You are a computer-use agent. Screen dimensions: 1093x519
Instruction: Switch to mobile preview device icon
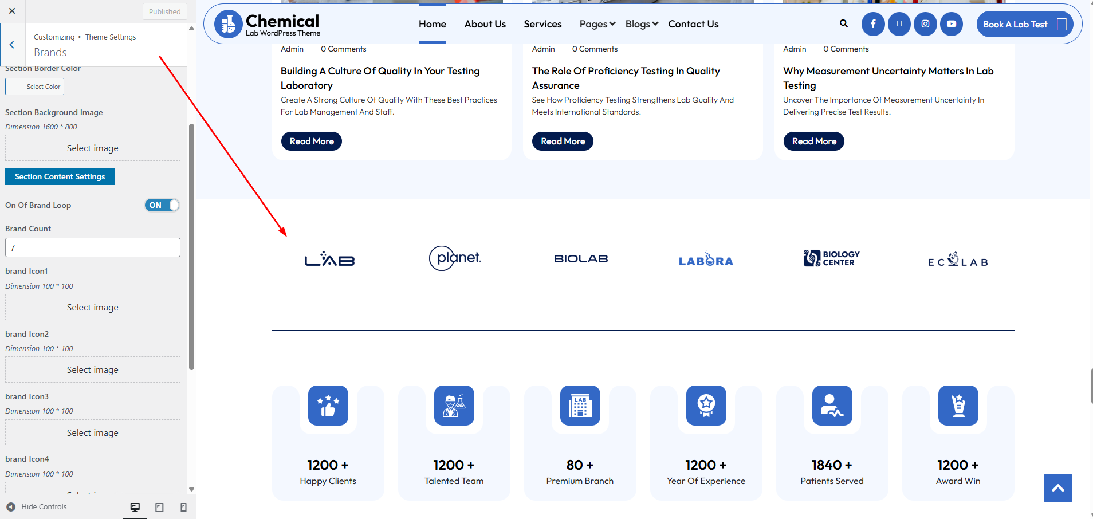click(x=183, y=507)
